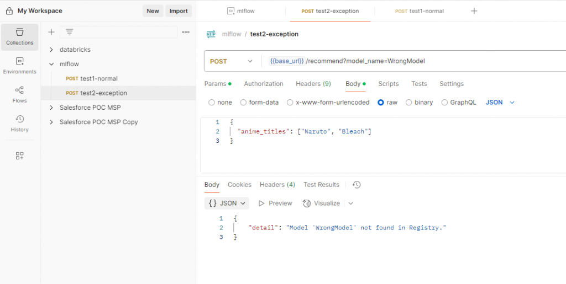Expand the databricks collection

(51, 50)
